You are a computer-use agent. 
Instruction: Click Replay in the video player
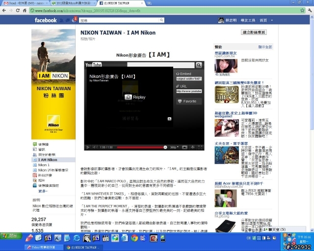pyautogui.click(x=135, y=97)
